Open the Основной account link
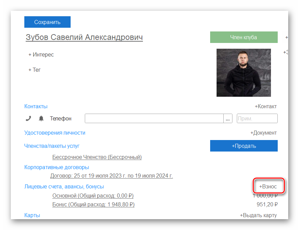Viewport: 299px width, 230px height. coord(93,195)
